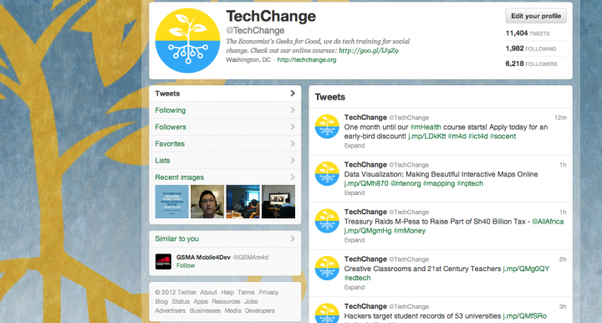Viewport: 602px width, 323px height.
Task: Click the @ntenorg mention
Action: pyautogui.click(x=406, y=183)
